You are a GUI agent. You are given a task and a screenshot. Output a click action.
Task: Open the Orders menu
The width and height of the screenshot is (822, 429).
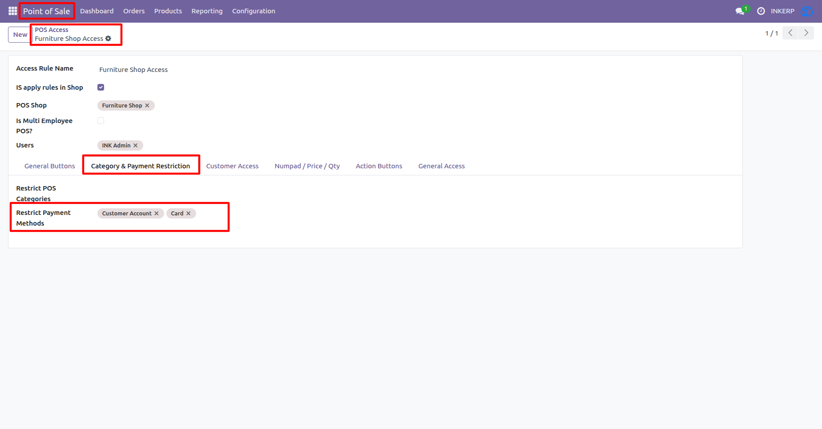[x=134, y=11]
